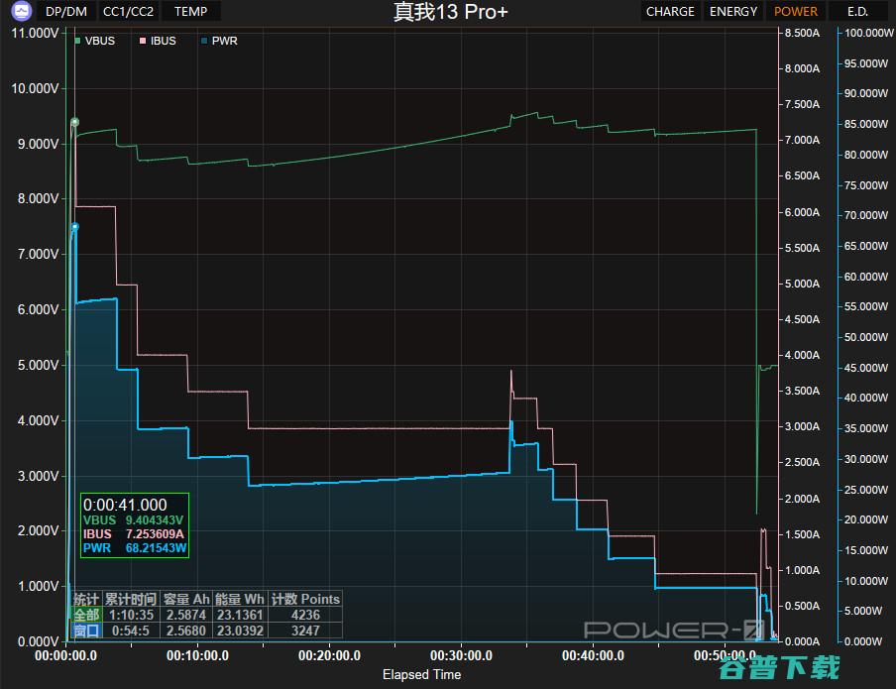This screenshot has width=896, height=689.
Task: Switch to the CHARGE tab
Action: 670,12
